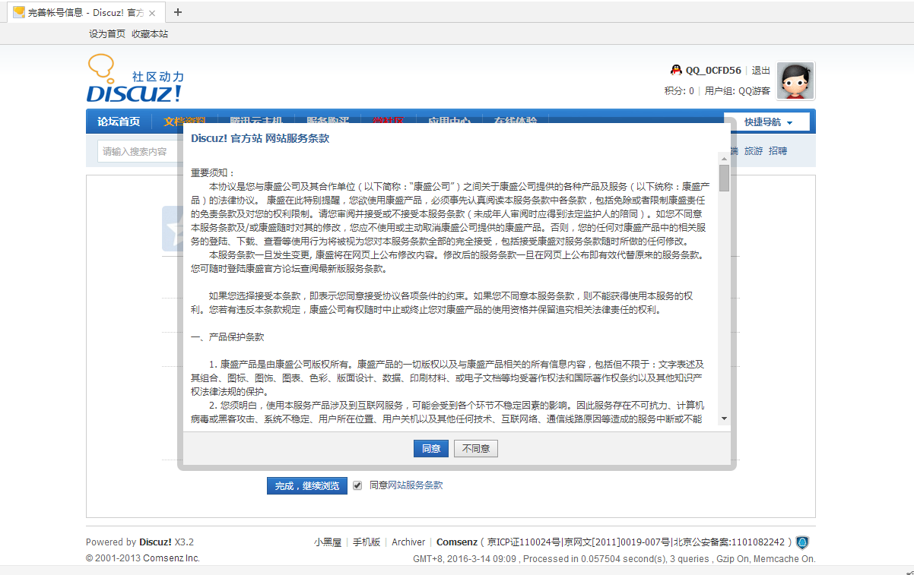
Task: Click the Discuz! powered-by link
Action: tap(155, 542)
